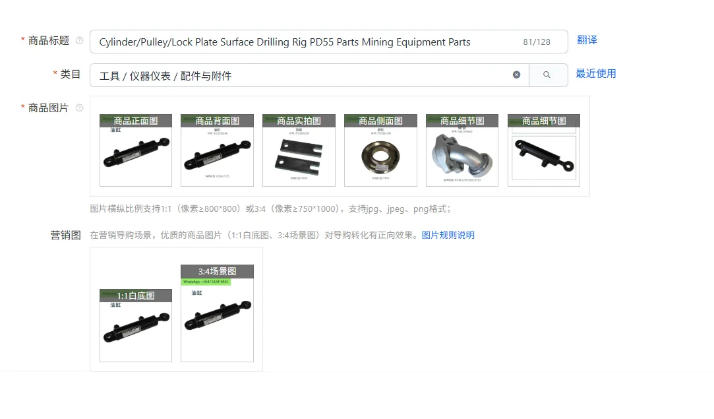
Task: Select the 商品侧面图 pulley thumbnail
Action: pyautogui.click(x=380, y=150)
